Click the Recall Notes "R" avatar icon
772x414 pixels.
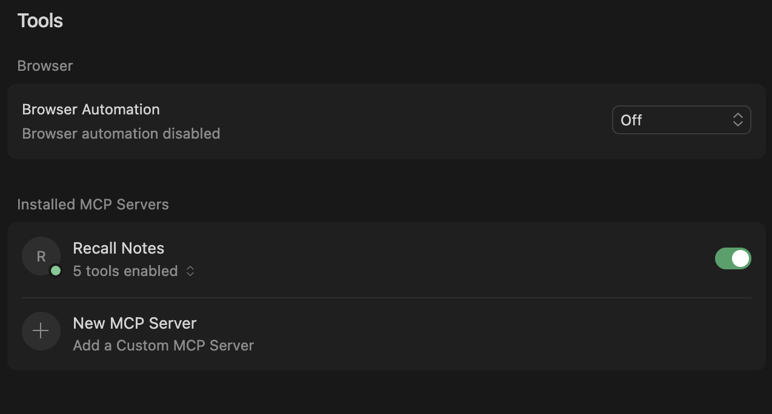(x=41, y=256)
